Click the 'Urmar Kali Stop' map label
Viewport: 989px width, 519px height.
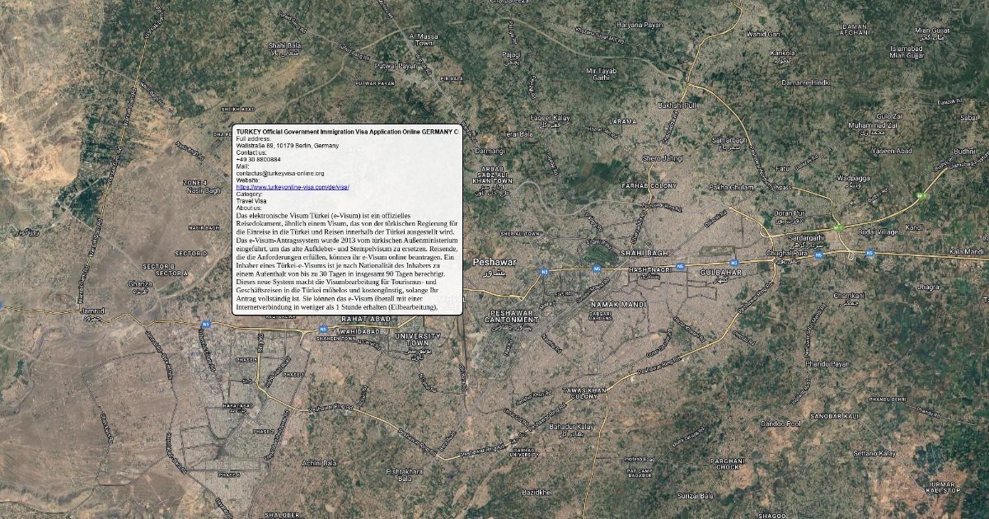(x=944, y=487)
